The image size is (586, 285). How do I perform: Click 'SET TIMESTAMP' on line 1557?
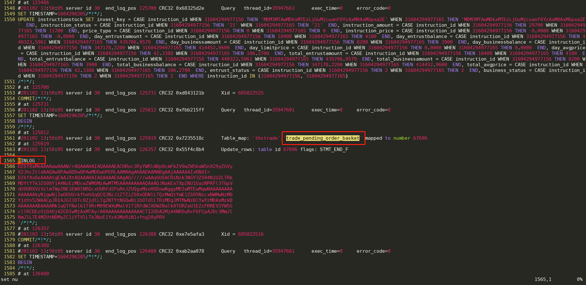pos(36,116)
